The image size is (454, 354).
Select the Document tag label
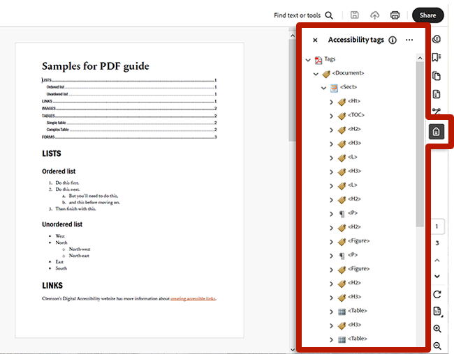click(x=348, y=73)
